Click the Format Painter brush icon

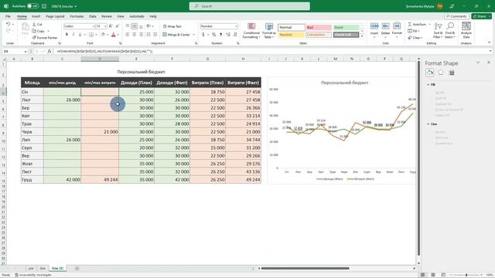34,38
